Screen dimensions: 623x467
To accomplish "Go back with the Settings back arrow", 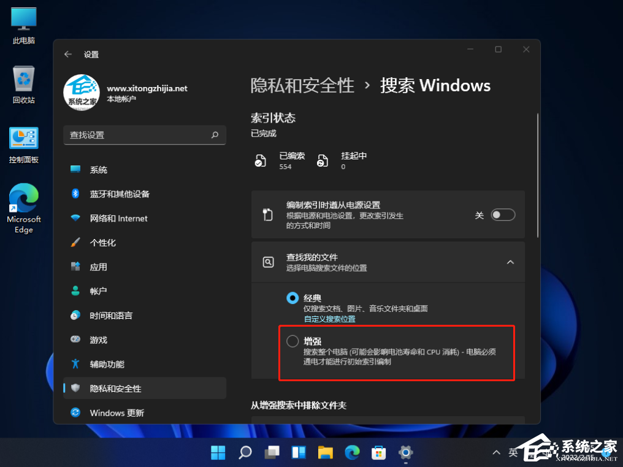I will coord(68,54).
